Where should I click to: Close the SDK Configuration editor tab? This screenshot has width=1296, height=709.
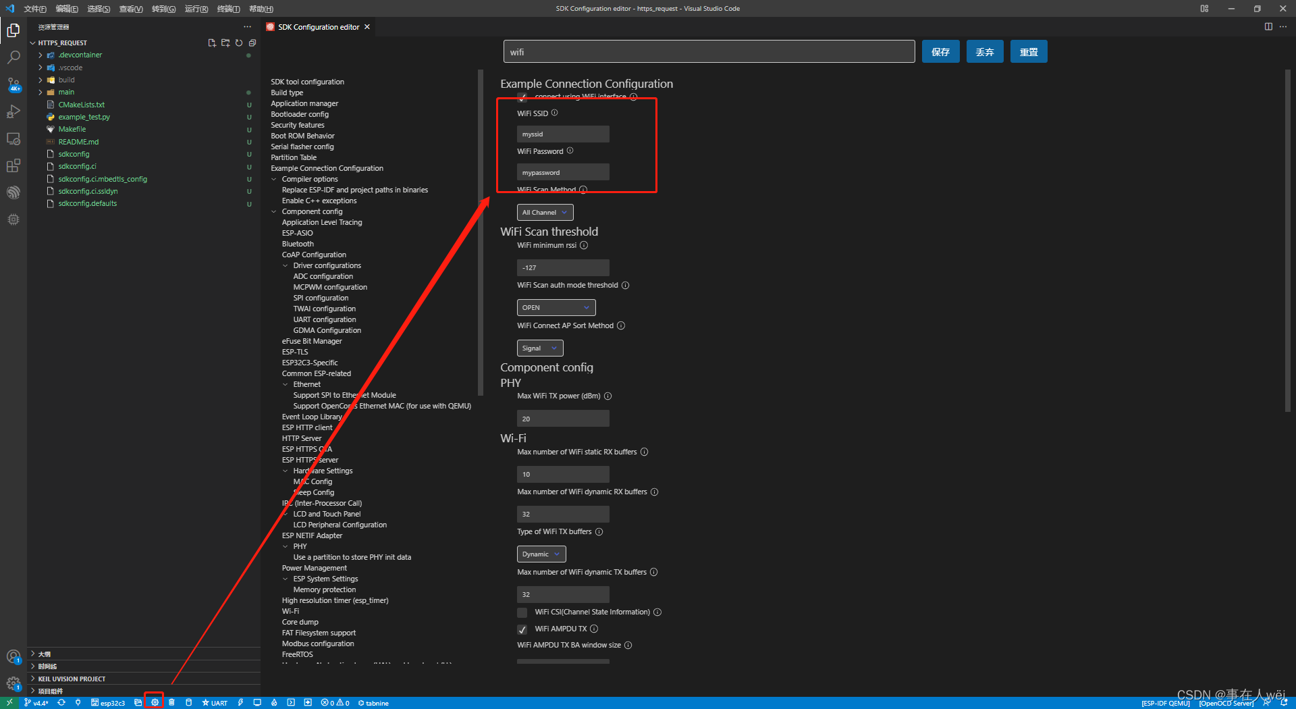(367, 27)
